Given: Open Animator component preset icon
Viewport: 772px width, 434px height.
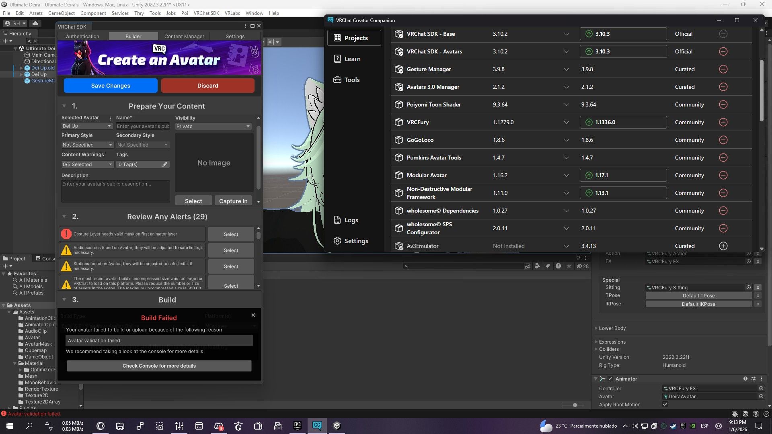Looking at the screenshot, I should pos(754,379).
